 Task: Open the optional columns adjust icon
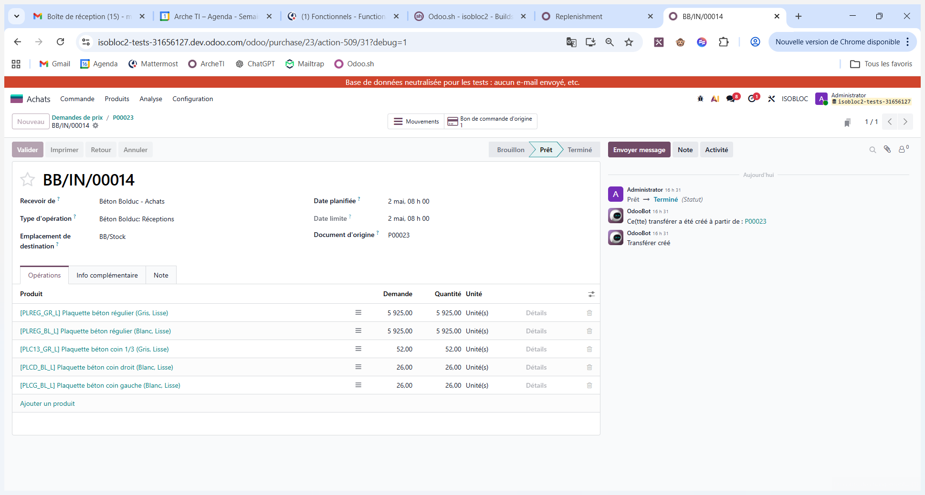[591, 294]
